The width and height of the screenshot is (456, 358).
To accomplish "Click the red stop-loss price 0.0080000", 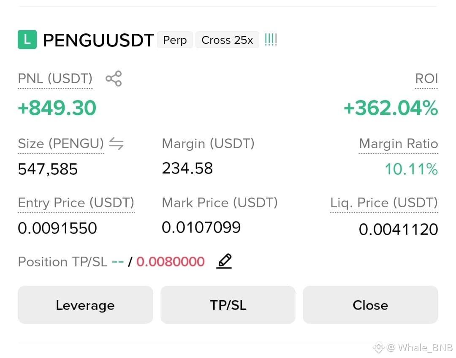I will coord(171,261).
